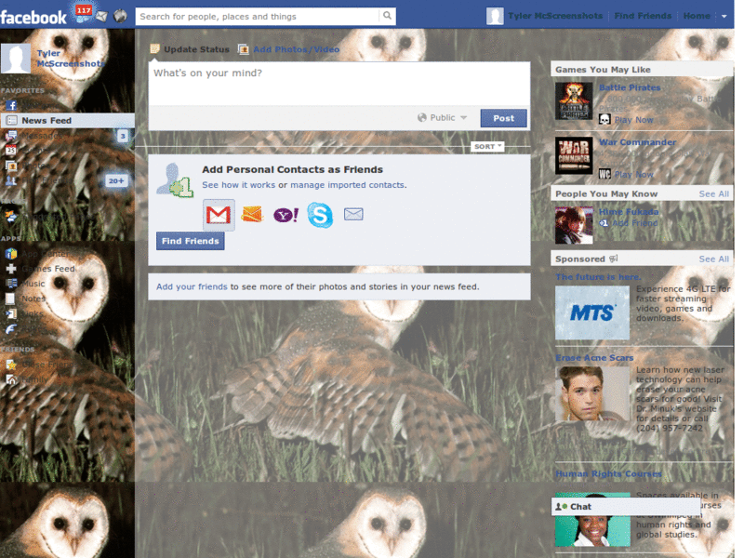Switch to Add Photos/Video tab
744x558 pixels.
289,49
